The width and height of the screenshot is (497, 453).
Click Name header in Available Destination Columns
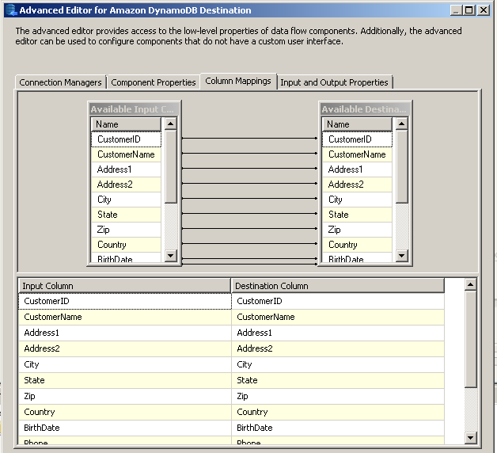click(x=357, y=124)
